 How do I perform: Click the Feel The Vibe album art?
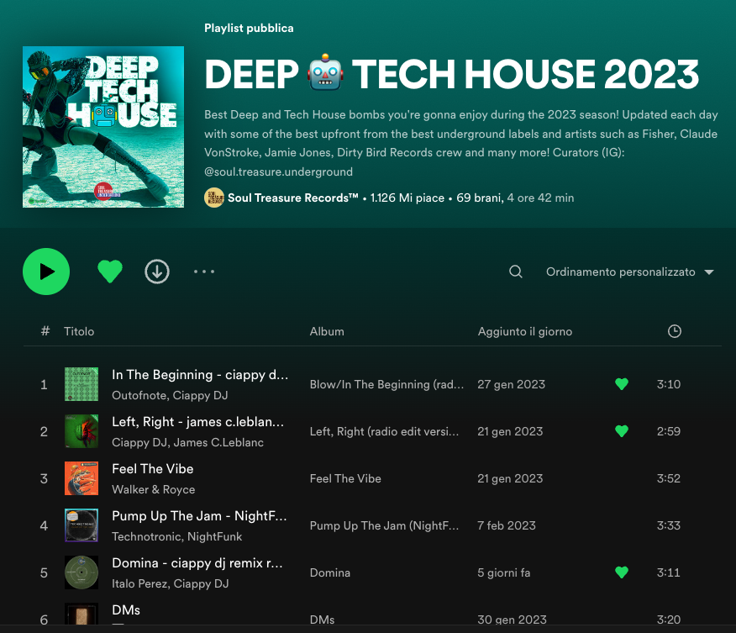click(x=81, y=478)
